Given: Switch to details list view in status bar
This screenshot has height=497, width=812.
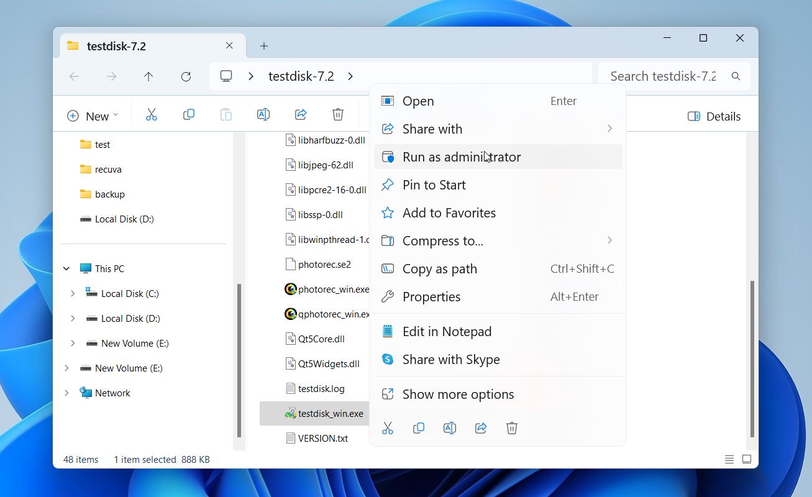Looking at the screenshot, I should click(729, 460).
